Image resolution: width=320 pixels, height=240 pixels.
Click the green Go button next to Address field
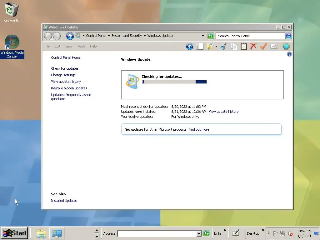207,233
